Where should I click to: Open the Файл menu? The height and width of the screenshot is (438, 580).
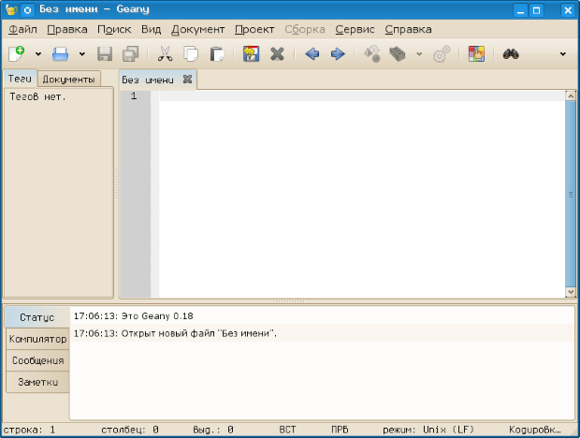coord(22,29)
